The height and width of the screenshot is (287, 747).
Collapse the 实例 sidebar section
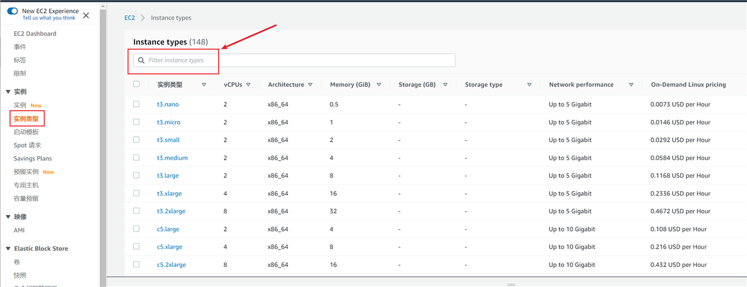(8, 92)
